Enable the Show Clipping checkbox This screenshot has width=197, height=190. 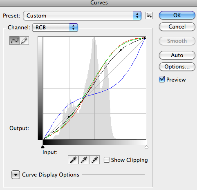click(107, 160)
